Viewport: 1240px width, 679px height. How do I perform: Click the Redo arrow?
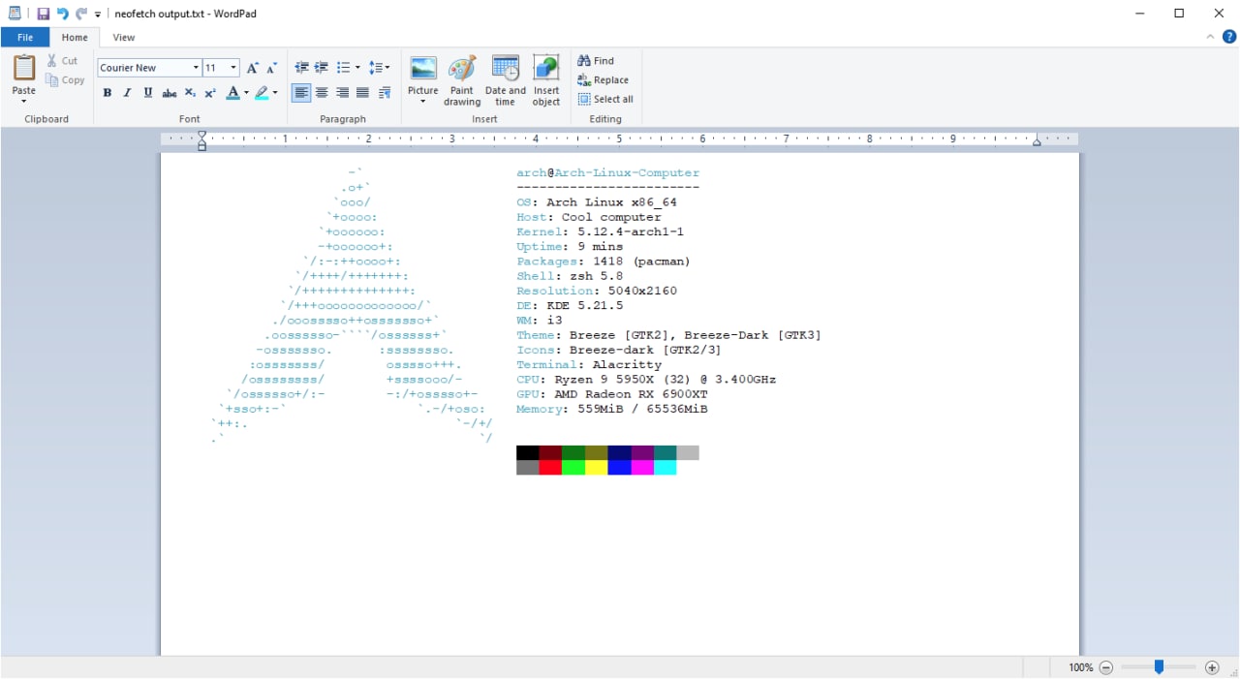(81, 14)
